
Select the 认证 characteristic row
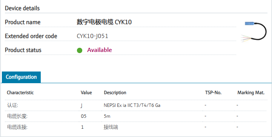pos(136,105)
